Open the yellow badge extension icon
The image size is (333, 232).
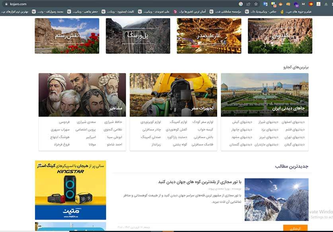pyautogui.click(x=288, y=4)
